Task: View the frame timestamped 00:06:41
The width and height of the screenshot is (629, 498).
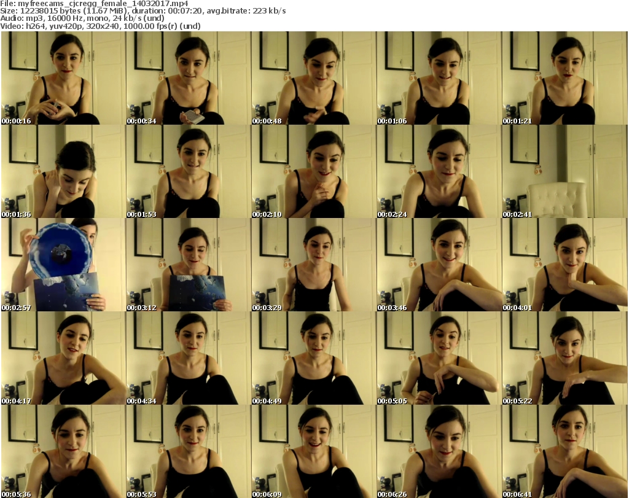Action: [565, 451]
